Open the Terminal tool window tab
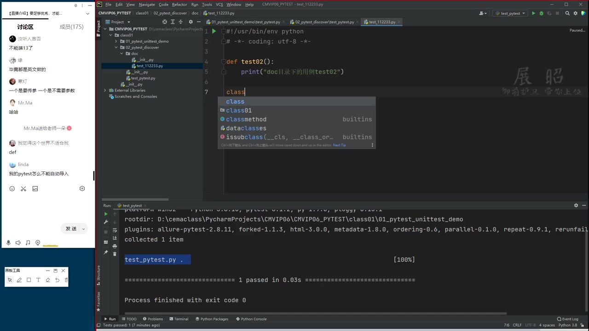This screenshot has height=331, width=589. (178, 319)
